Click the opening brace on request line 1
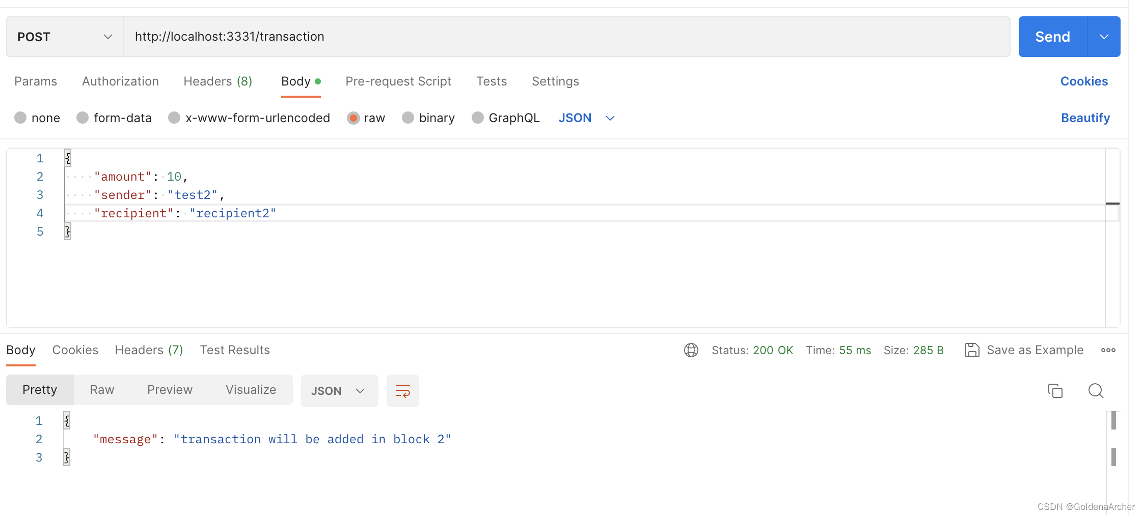 tap(68, 158)
